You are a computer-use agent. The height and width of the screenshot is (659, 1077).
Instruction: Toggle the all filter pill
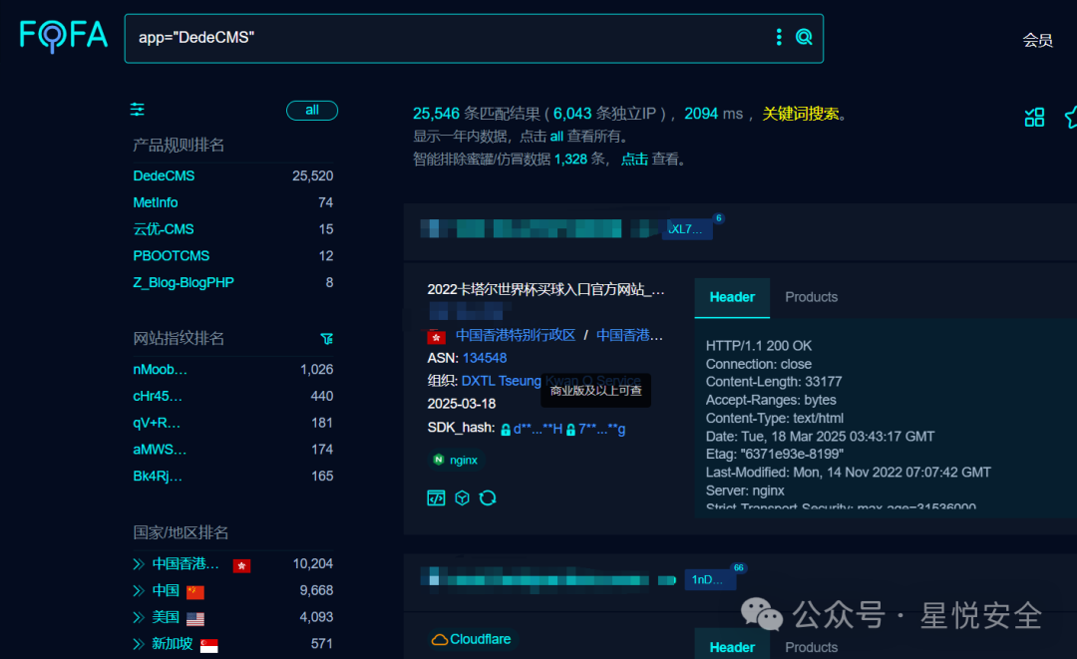coord(312,111)
